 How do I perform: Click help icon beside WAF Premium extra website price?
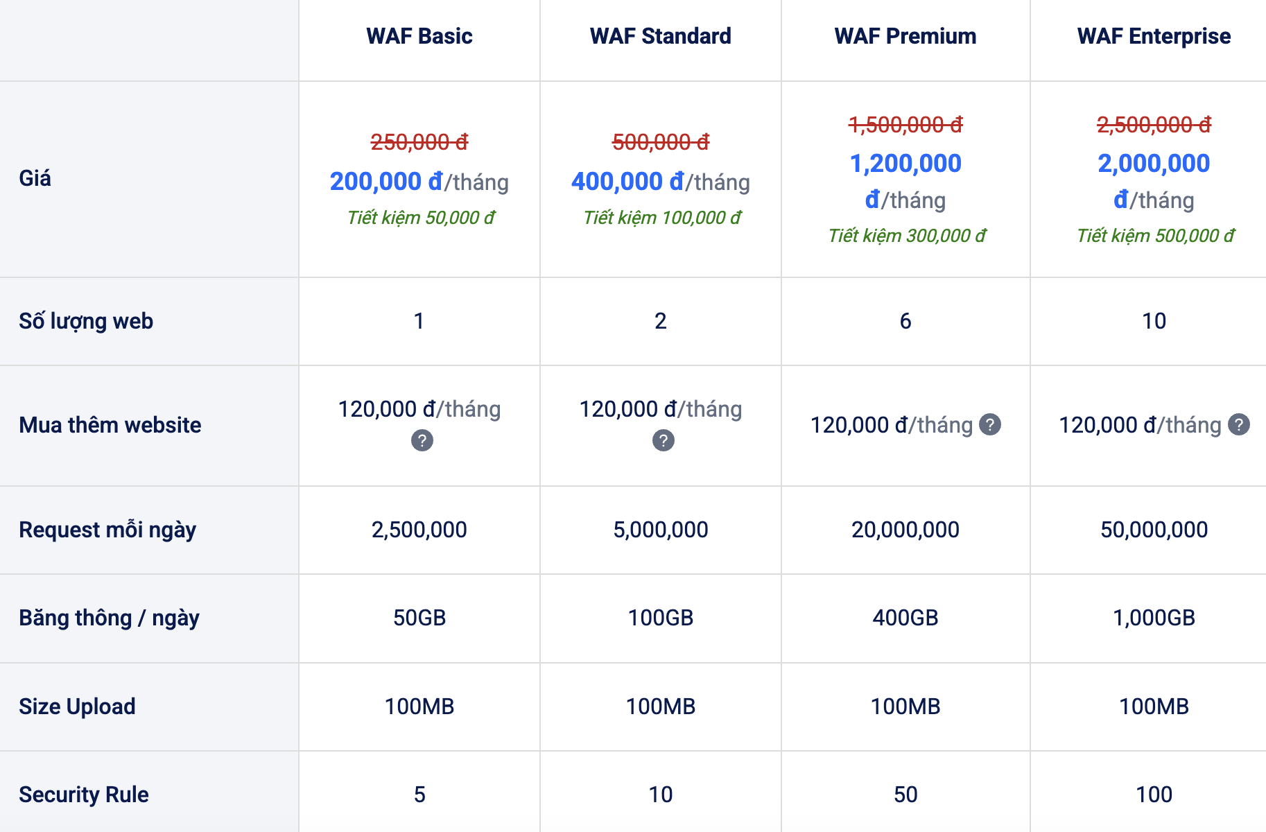(989, 424)
